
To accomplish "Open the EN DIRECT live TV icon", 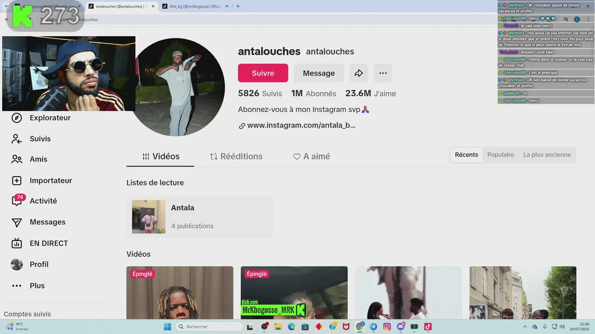I will tap(17, 243).
